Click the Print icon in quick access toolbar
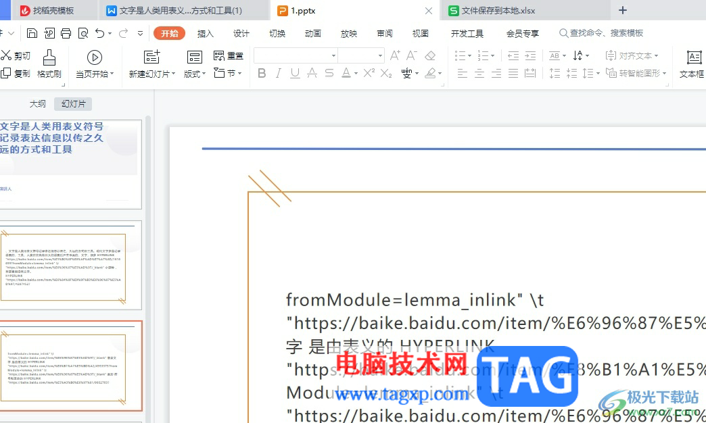706x423 pixels. [66, 33]
